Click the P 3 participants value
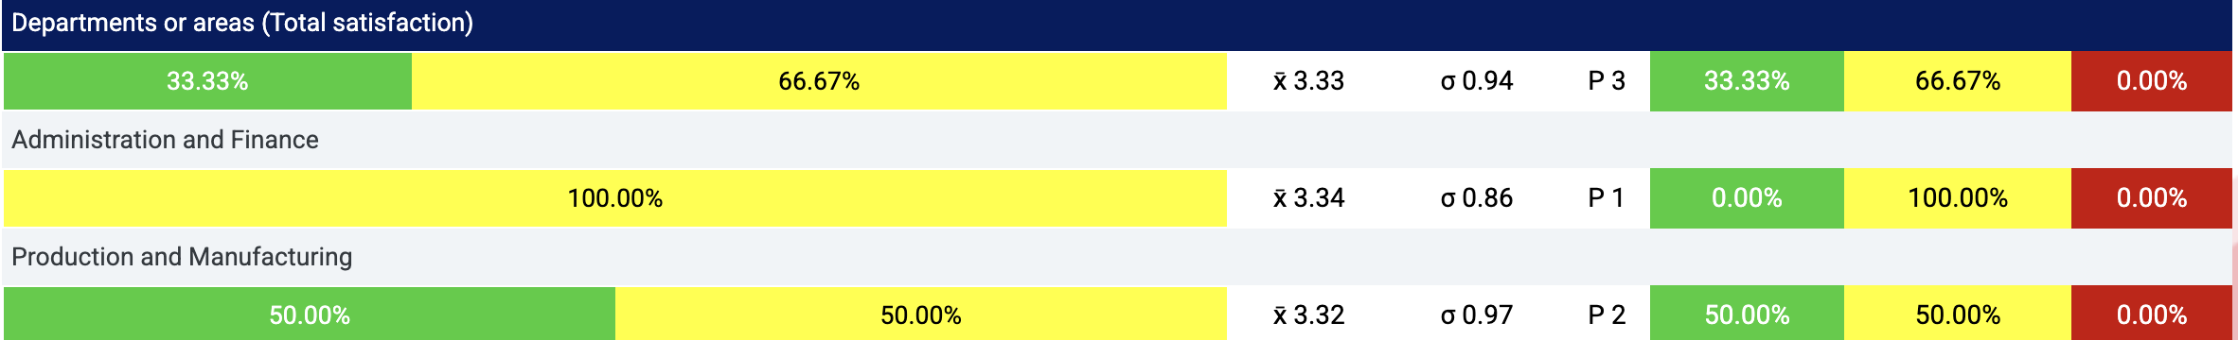Screen dimensions: 2238x340 pyautogui.click(x=1607, y=81)
